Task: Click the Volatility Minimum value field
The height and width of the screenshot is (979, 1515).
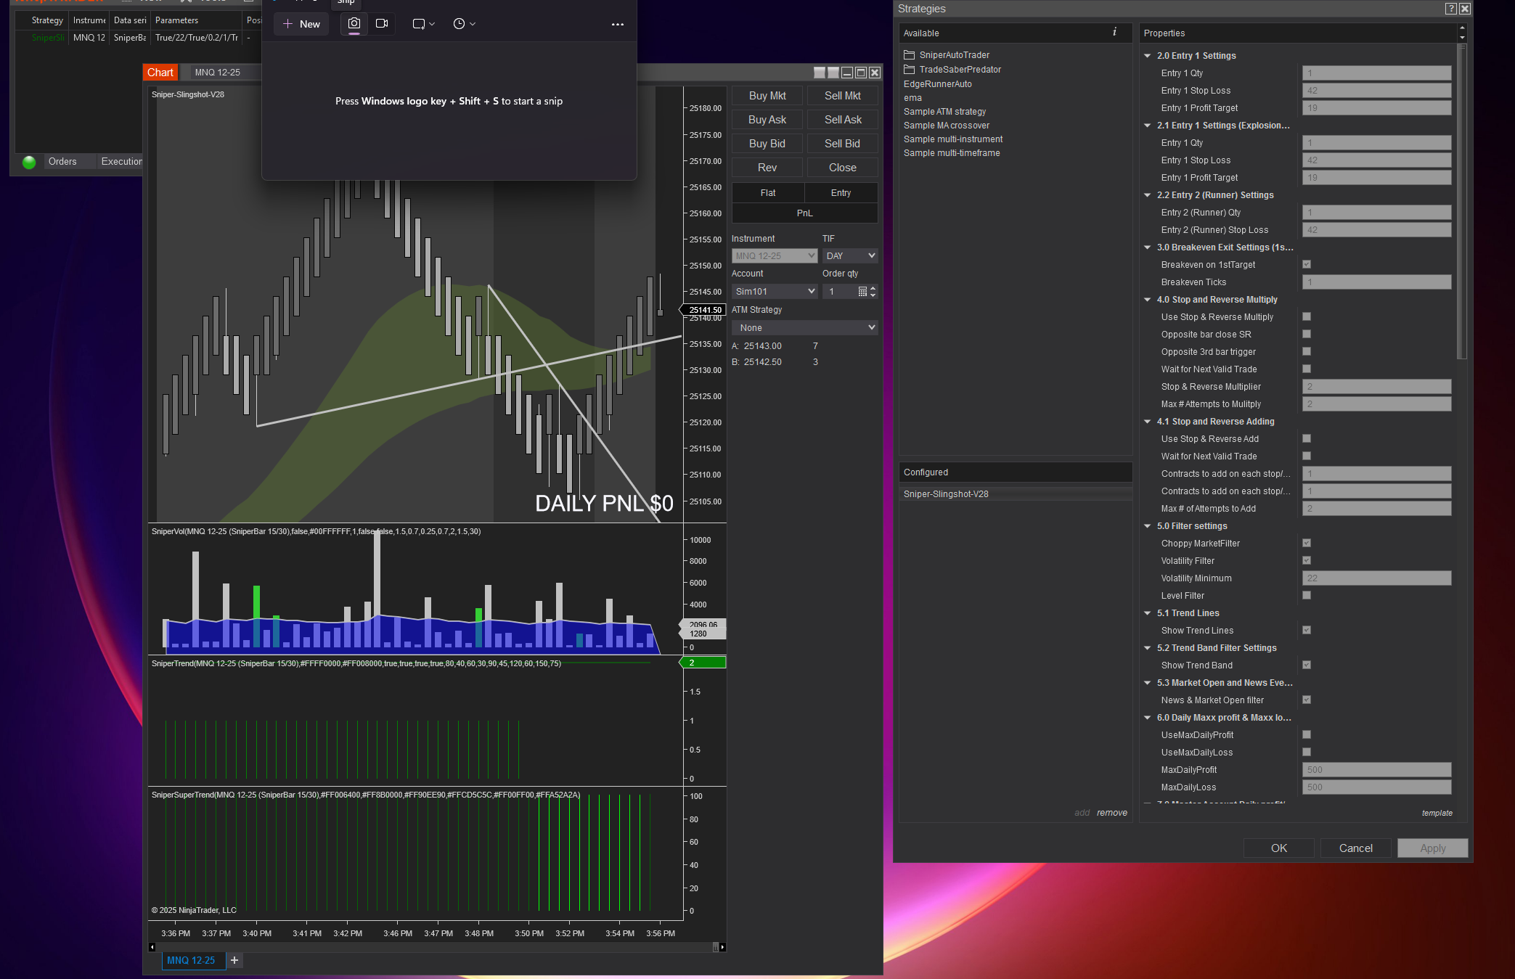Action: [1376, 578]
